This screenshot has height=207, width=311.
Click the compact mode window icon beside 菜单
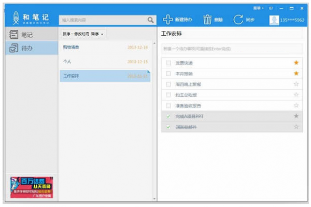point(271,8)
